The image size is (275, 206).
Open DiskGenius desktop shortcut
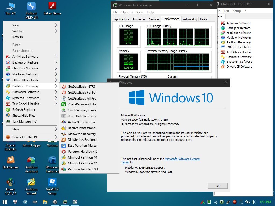[10, 163]
